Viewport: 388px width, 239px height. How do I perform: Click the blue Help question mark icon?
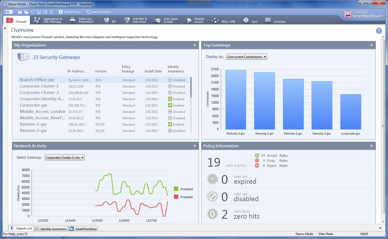coord(379,31)
